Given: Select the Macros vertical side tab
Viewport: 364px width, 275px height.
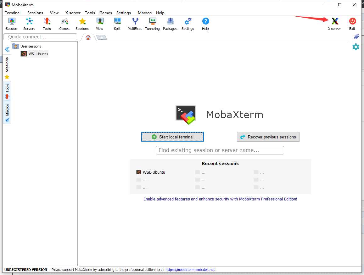Looking at the screenshot, I should 7,113.
